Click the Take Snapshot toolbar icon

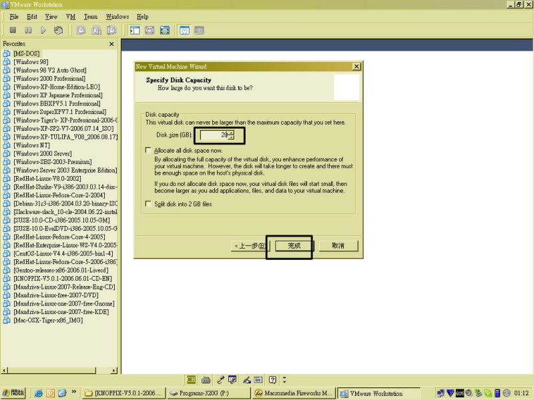coord(81,30)
